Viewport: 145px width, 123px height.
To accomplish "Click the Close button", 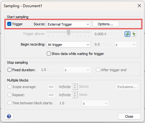I will (x=129, y=116).
